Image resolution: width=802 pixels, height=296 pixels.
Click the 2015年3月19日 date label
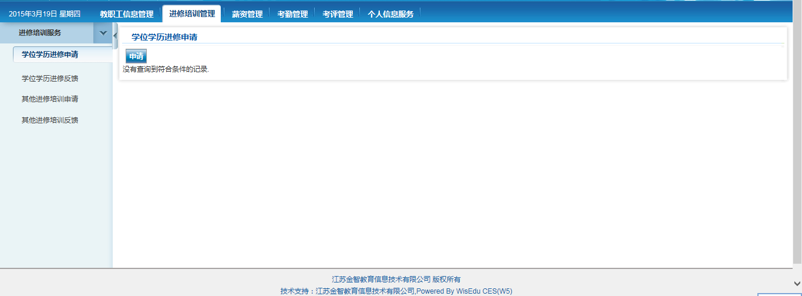click(x=44, y=14)
